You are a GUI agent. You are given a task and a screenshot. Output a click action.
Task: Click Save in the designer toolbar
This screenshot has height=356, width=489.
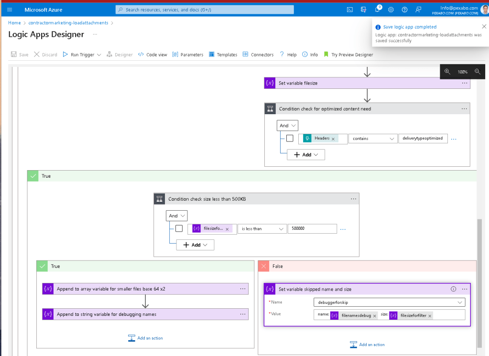(x=20, y=54)
